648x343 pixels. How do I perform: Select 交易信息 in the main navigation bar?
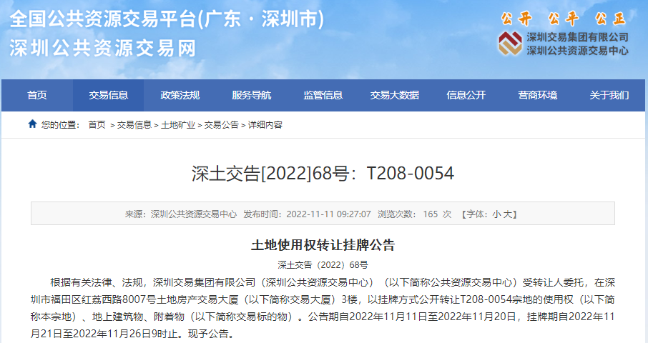[109, 95]
